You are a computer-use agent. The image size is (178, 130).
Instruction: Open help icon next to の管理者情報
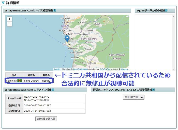[x=153, y=90]
